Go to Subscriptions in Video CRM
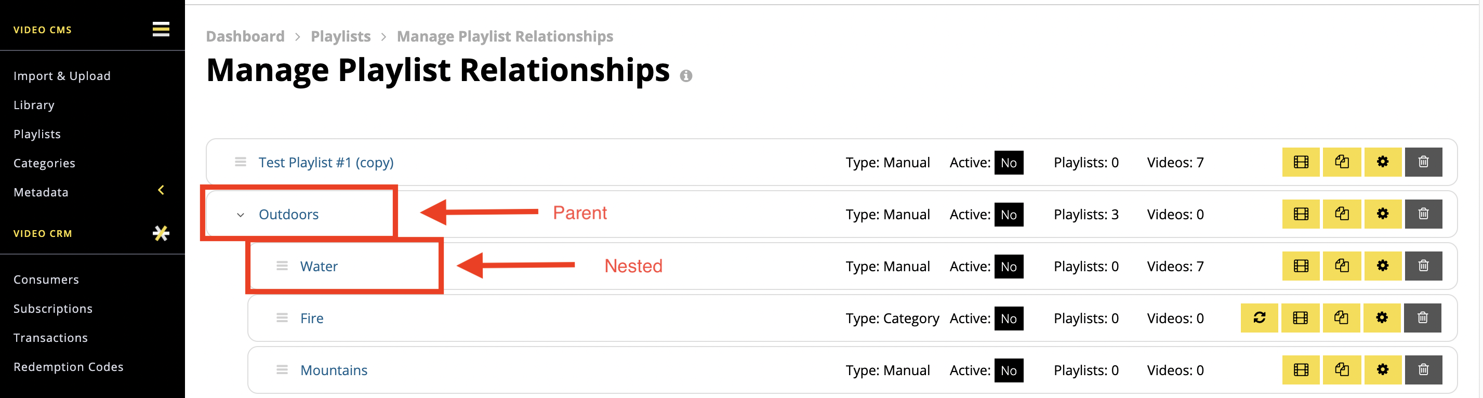This screenshot has height=398, width=1483. (53, 309)
